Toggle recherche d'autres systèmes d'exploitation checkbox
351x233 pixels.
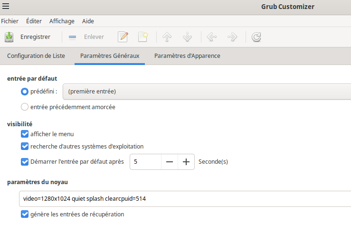pyautogui.click(x=25, y=146)
